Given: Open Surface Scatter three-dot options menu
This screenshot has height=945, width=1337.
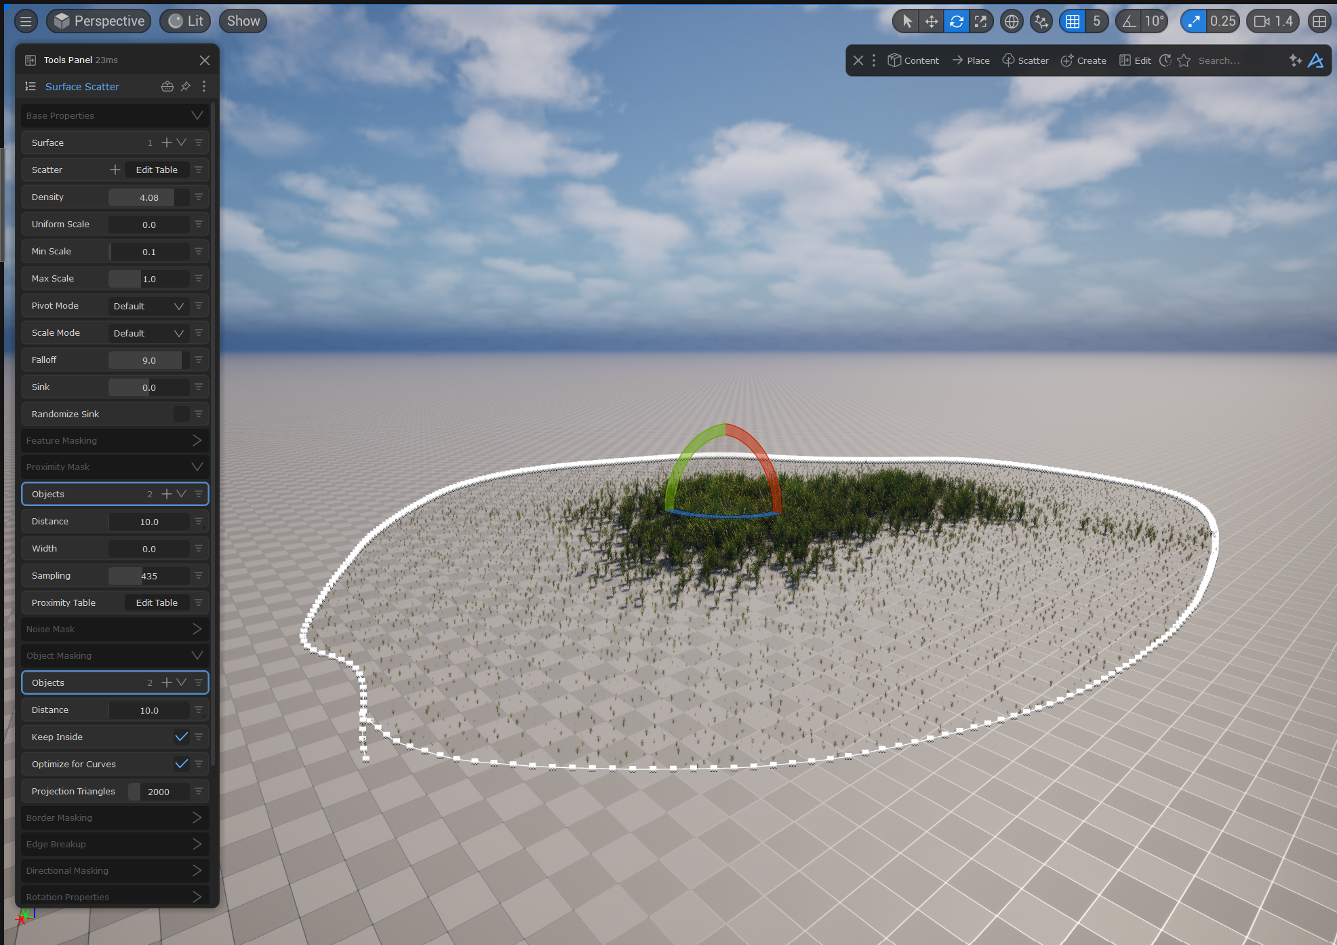Looking at the screenshot, I should pyautogui.click(x=204, y=86).
